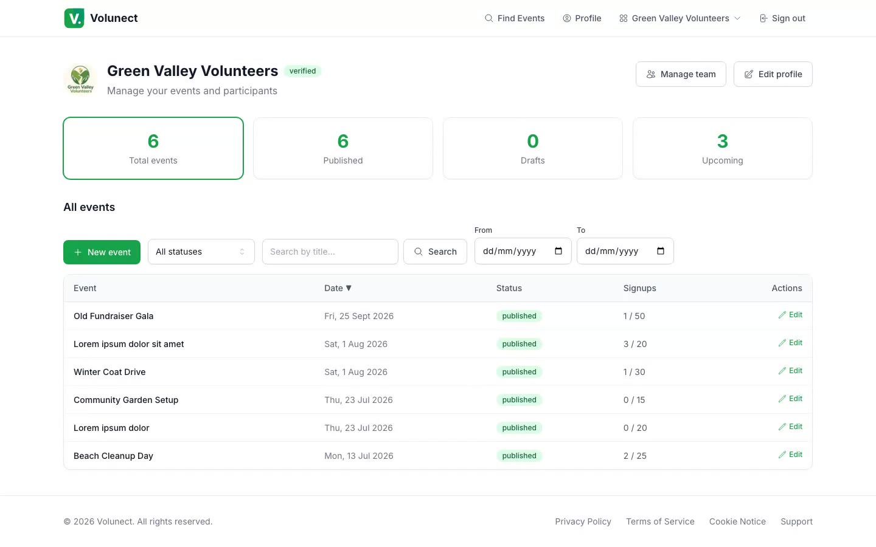Go to Profile in the top navigation

coord(582,18)
